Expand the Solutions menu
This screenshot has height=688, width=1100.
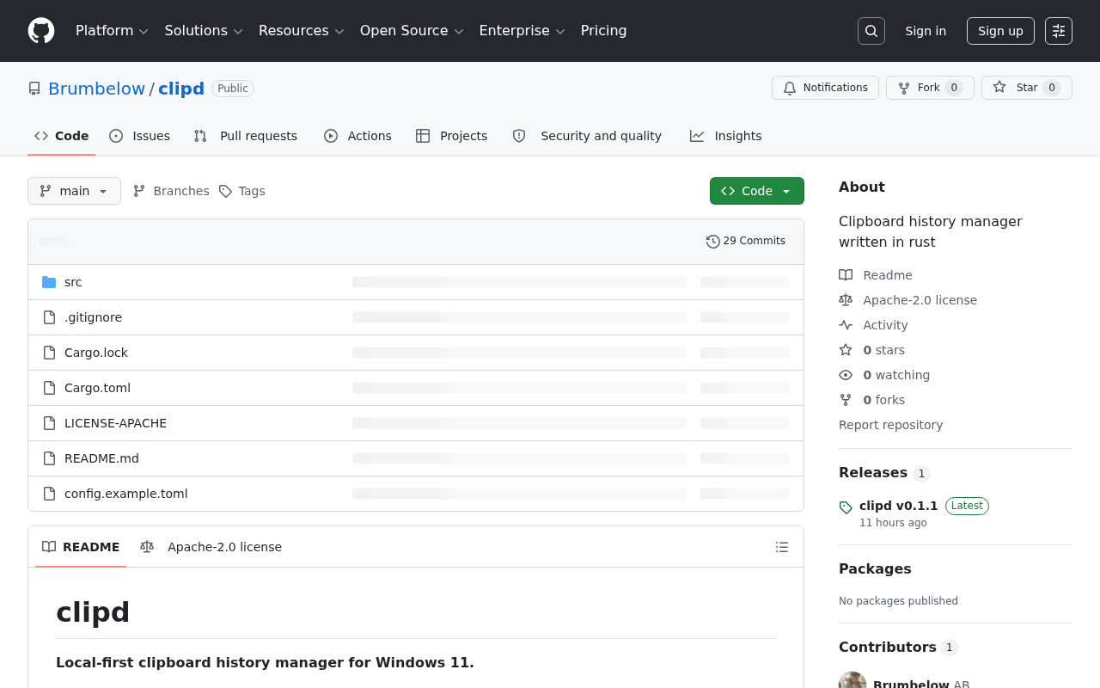point(204,31)
